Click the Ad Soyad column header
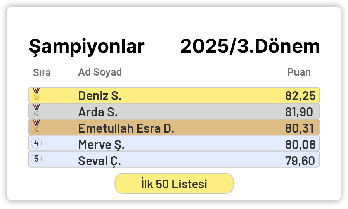 click(x=100, y=72)
